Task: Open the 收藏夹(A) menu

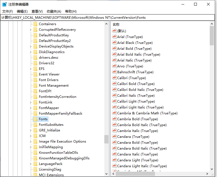Action: (x=54, y=11)
